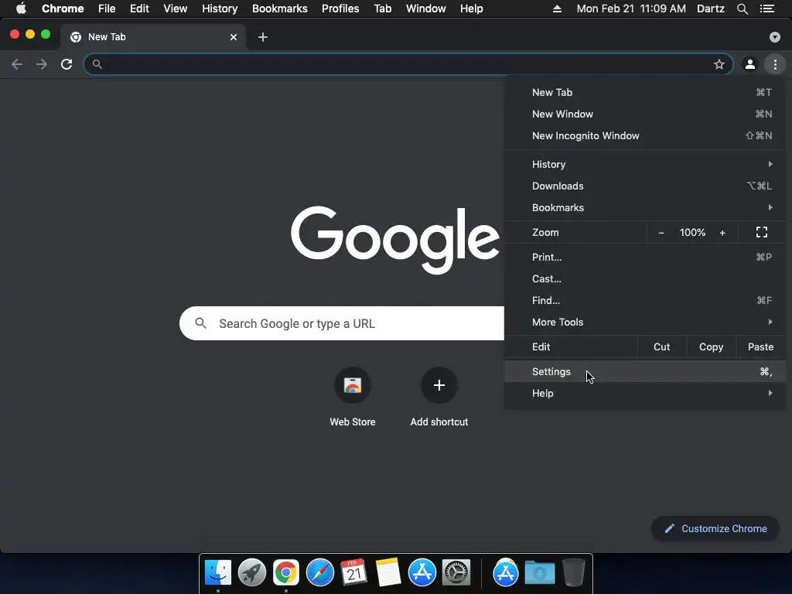Screen dimensions: 792x594
Task: Click the address bar field
Action: pos(408,64)
